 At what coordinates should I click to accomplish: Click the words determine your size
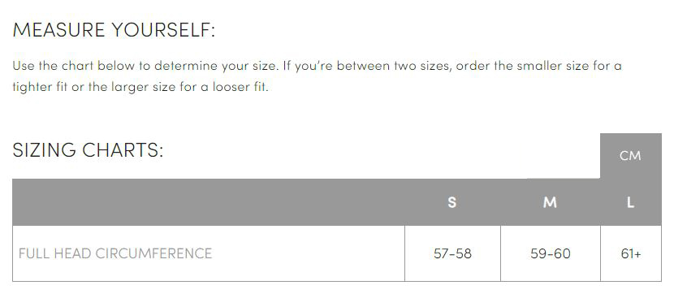[216, 67]
